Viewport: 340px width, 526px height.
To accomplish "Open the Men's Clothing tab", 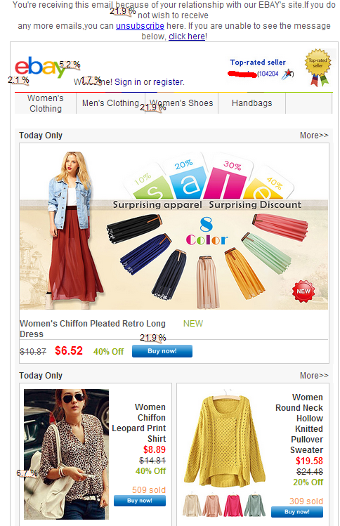I will click(110, 103).
